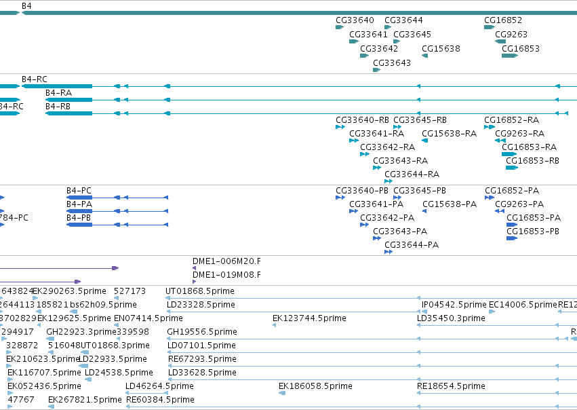Click the CG9263 gene label
This screenshot has width=577, height=410.
point(511,34)
